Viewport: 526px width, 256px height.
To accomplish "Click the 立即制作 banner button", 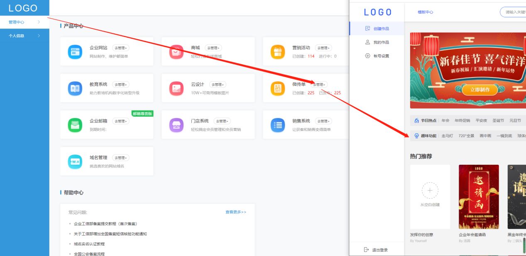I will [480, 89].
